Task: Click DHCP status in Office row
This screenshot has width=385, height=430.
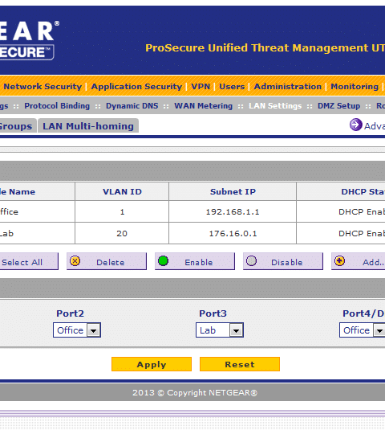Action: click(362, 212)
